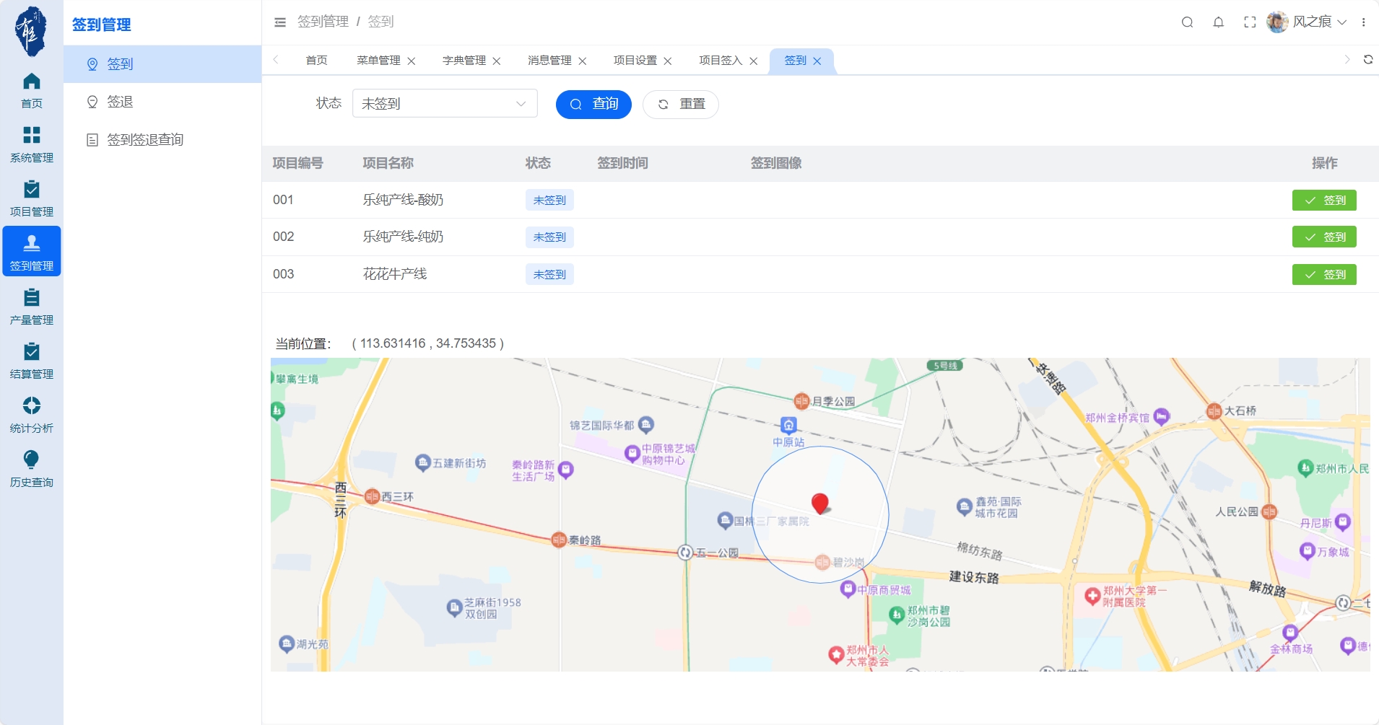Screen dimensions: 1379x725
Task: Open the 状态 dropdown showing 未签到
Action: point(445,103)
